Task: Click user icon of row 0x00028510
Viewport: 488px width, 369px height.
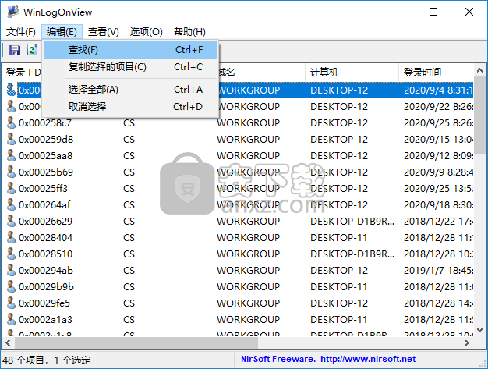Action: [11, 254]
